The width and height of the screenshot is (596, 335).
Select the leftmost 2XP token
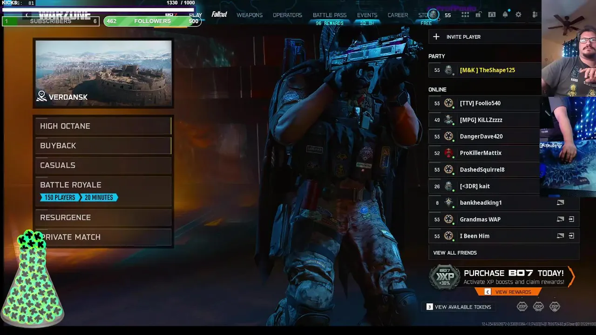(x=522, y=306)
